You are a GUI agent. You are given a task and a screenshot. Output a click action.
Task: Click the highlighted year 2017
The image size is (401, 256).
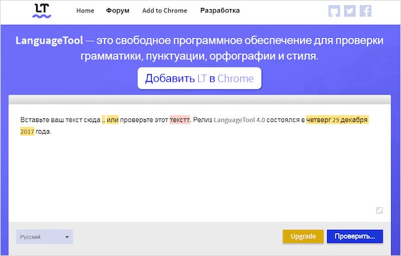click(27, 132)
